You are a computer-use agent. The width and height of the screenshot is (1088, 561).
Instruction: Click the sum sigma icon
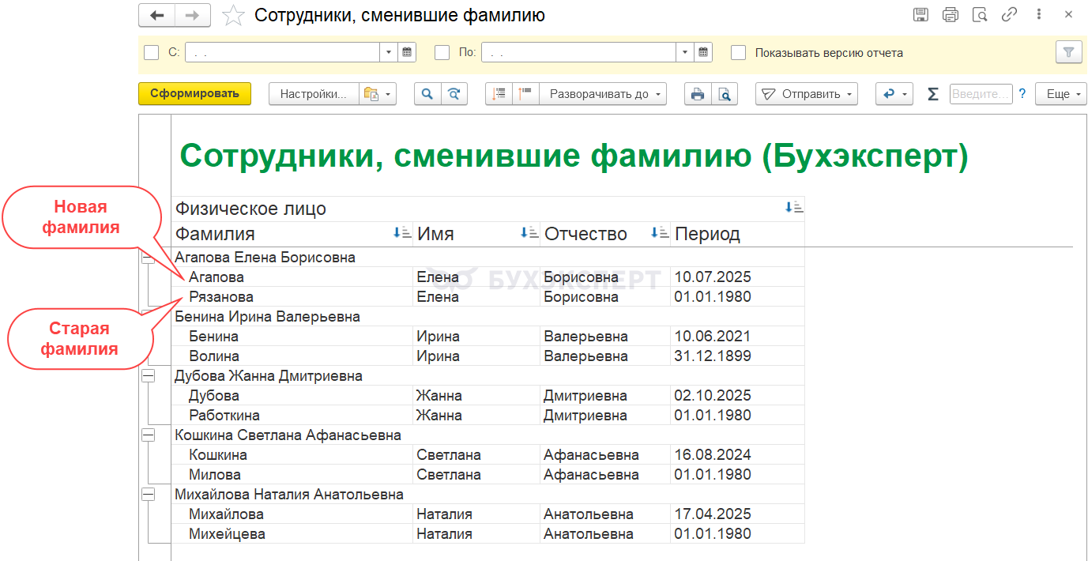(932, 94)
